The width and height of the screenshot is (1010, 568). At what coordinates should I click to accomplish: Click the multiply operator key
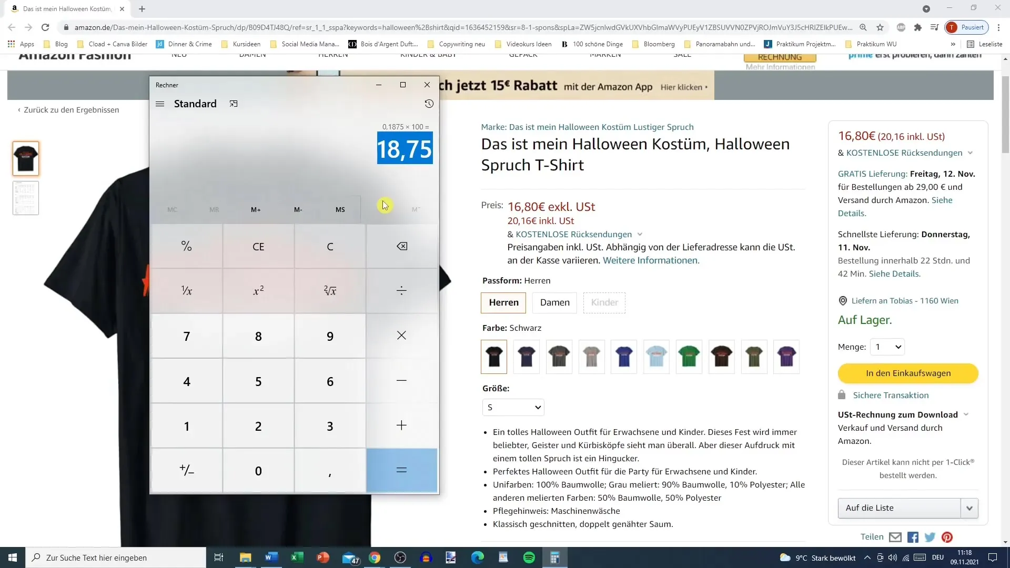coord(401,336)
